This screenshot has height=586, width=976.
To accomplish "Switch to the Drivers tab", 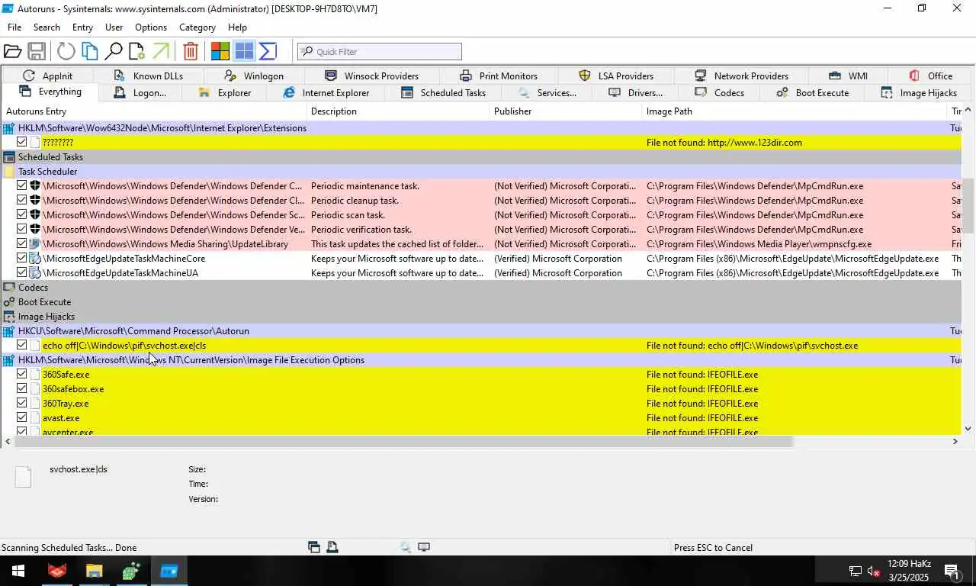I will (x=635, y=92).
